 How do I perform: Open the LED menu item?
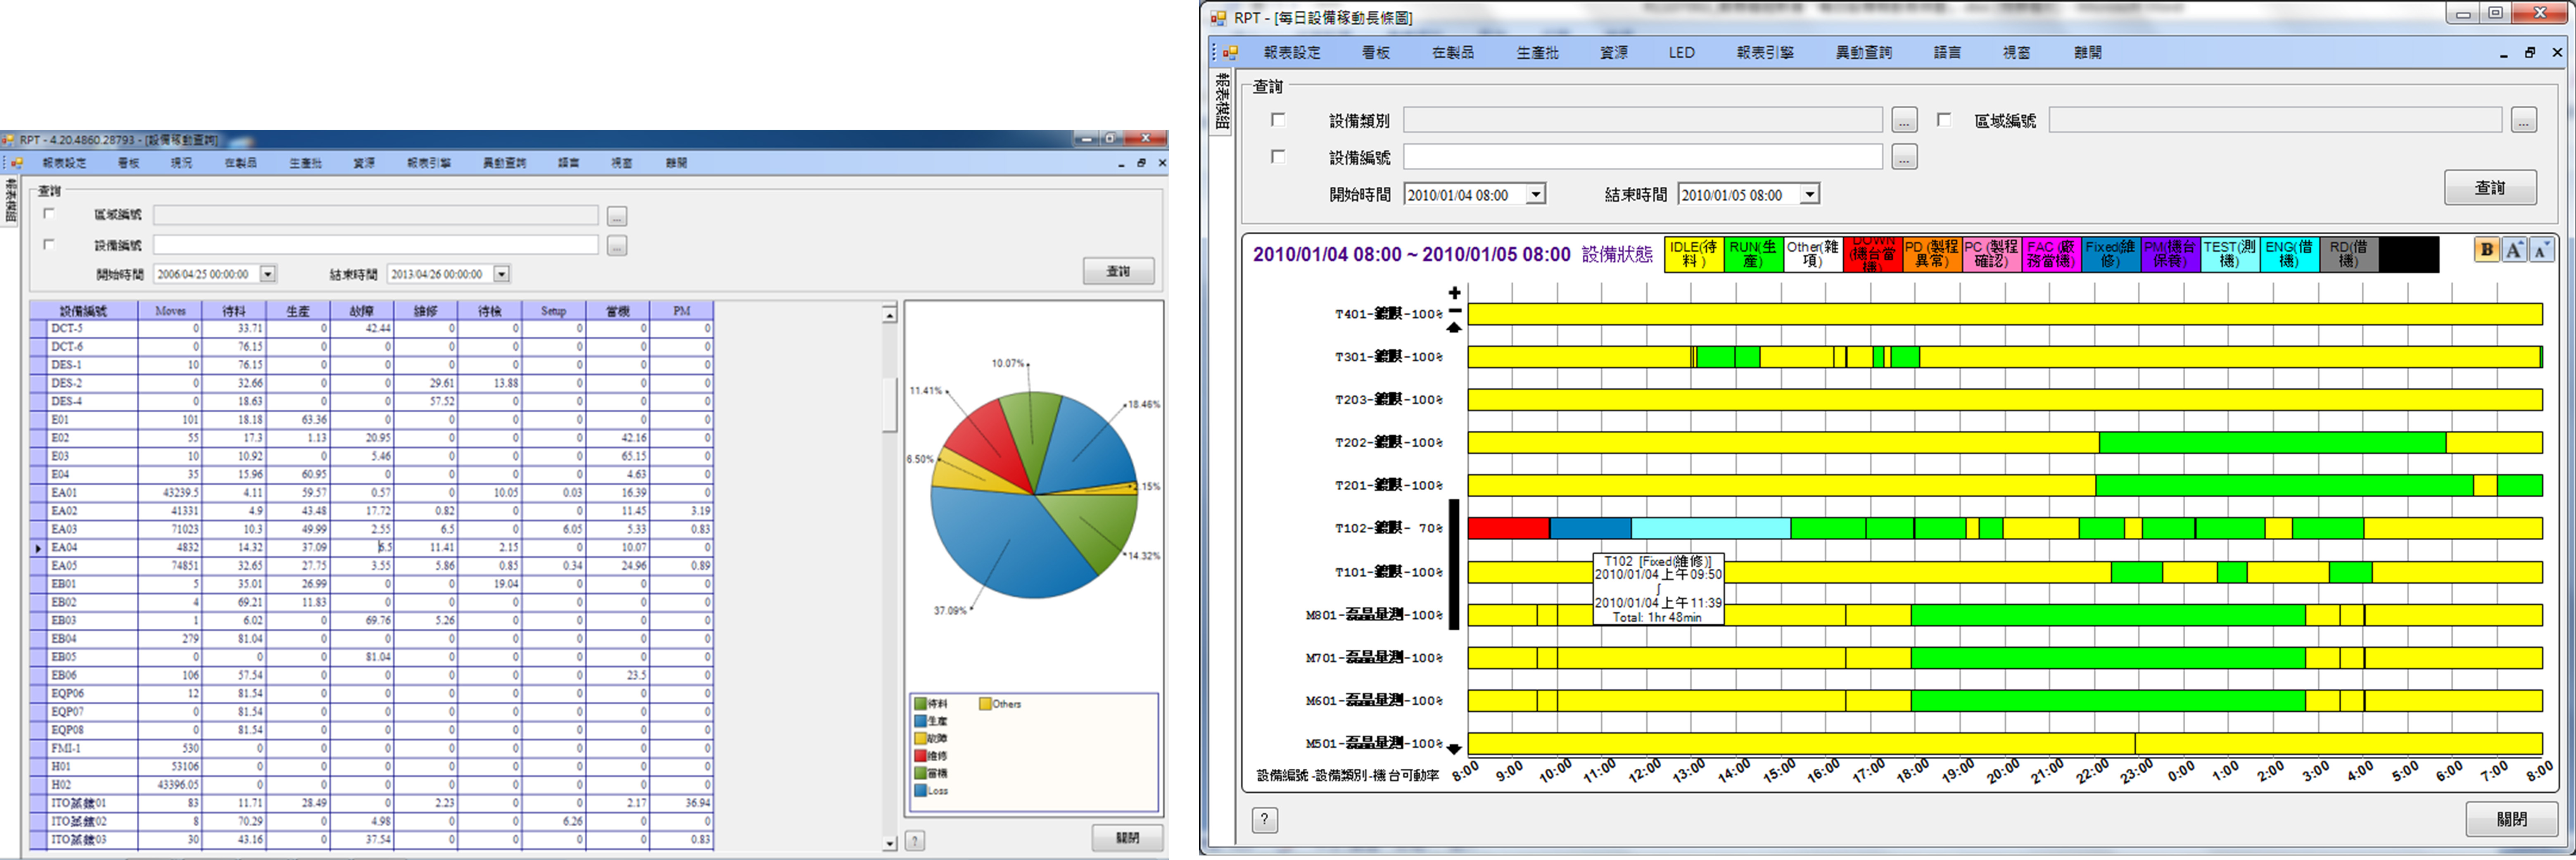click(1681, 53)
